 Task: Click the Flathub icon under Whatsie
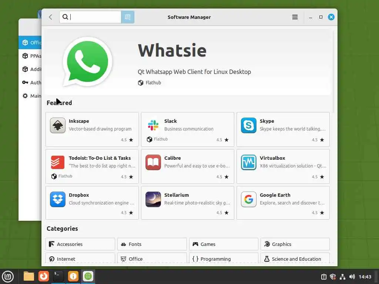point(141,83)
